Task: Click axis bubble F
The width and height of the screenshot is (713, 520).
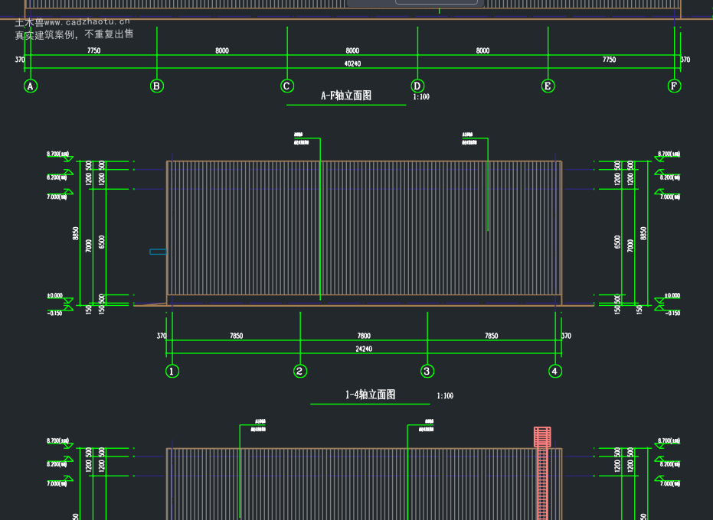Action: pos(675,86)
